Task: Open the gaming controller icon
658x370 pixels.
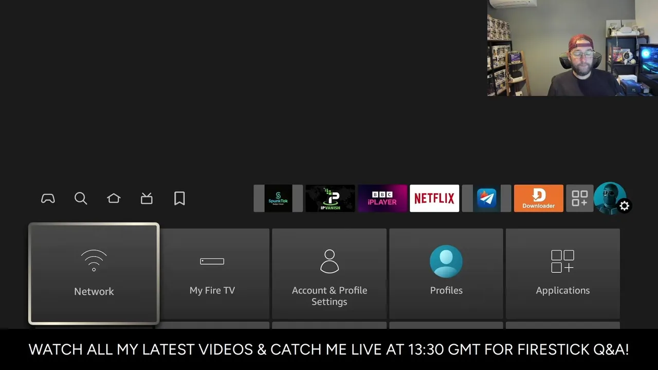Action: point(48,198)
